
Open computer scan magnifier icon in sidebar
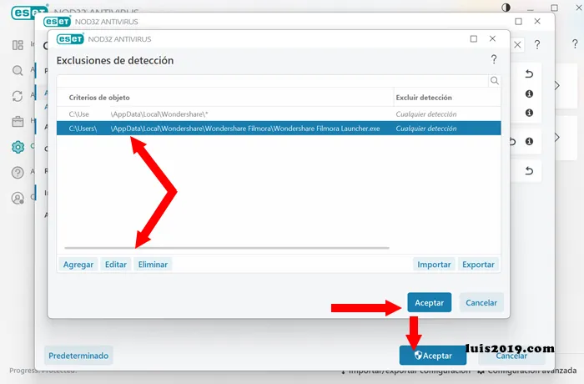pyautogui.click(x=18, y=70)
